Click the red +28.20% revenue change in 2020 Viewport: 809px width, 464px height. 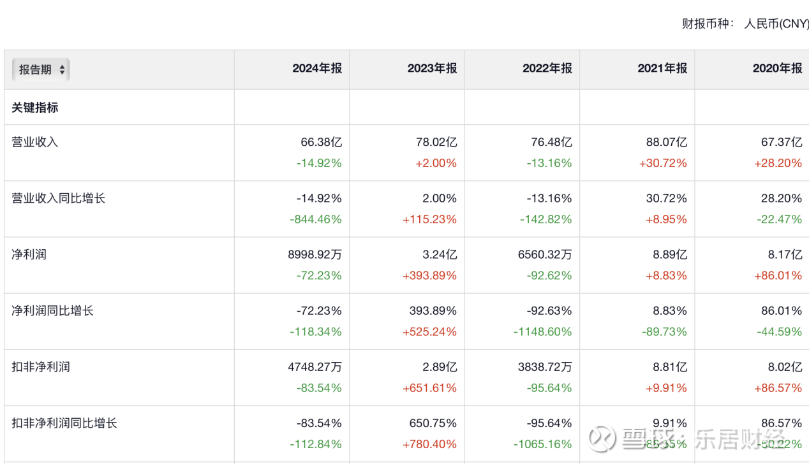pyautogui.click(x=778, y=163)
